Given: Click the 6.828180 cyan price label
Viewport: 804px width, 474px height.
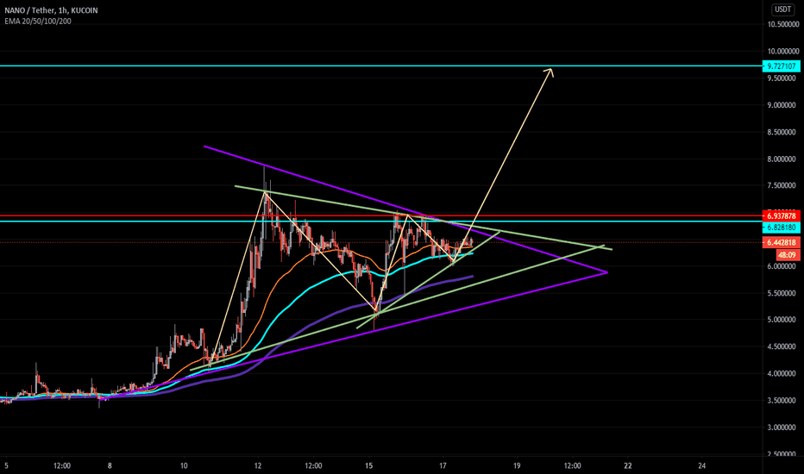Looking at the screenshot, I should 782,227.
